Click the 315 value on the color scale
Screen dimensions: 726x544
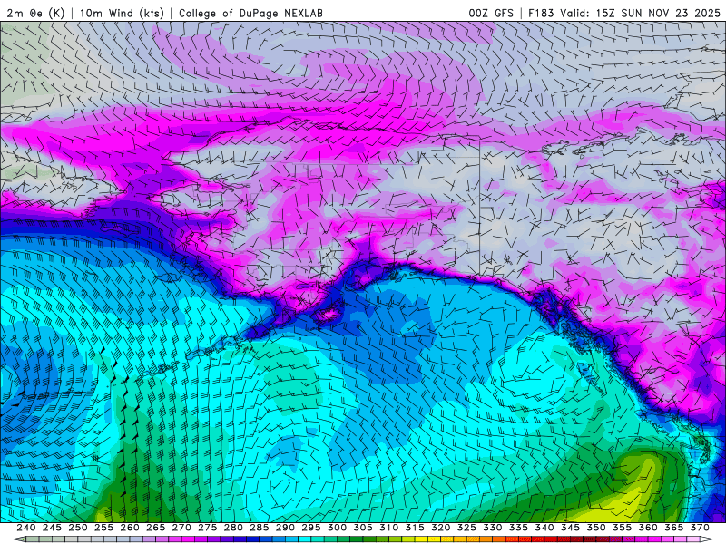[415, 528]
